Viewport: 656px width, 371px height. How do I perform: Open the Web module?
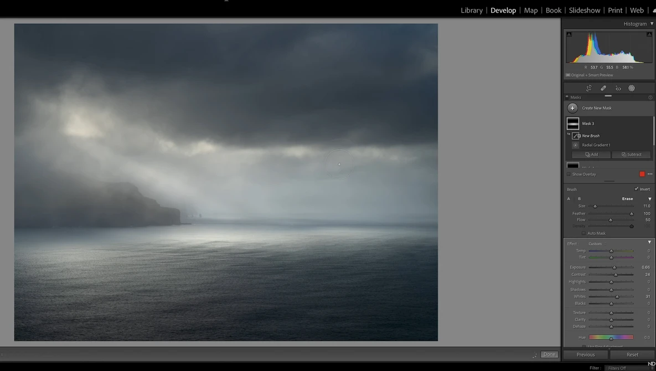[637, 11]
